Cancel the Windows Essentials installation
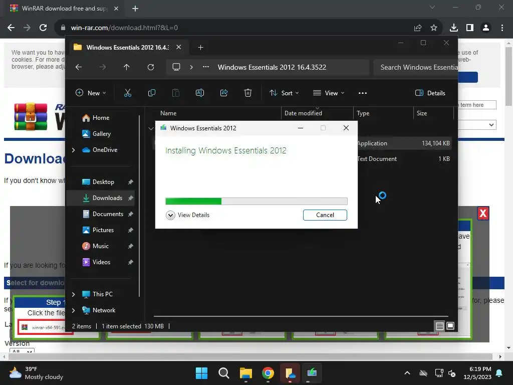Viewport: 513px width, 385px height. click(x=325, y=215)
